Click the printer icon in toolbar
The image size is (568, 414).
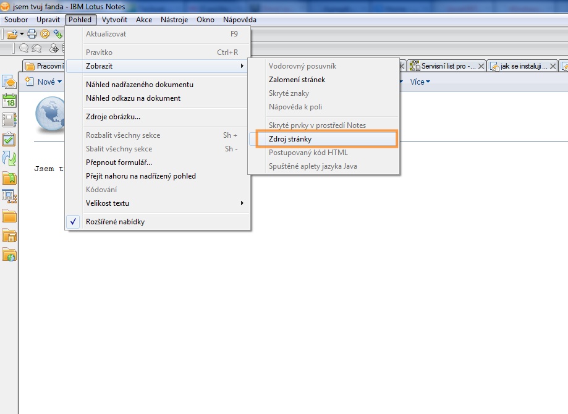coord(32,34)
